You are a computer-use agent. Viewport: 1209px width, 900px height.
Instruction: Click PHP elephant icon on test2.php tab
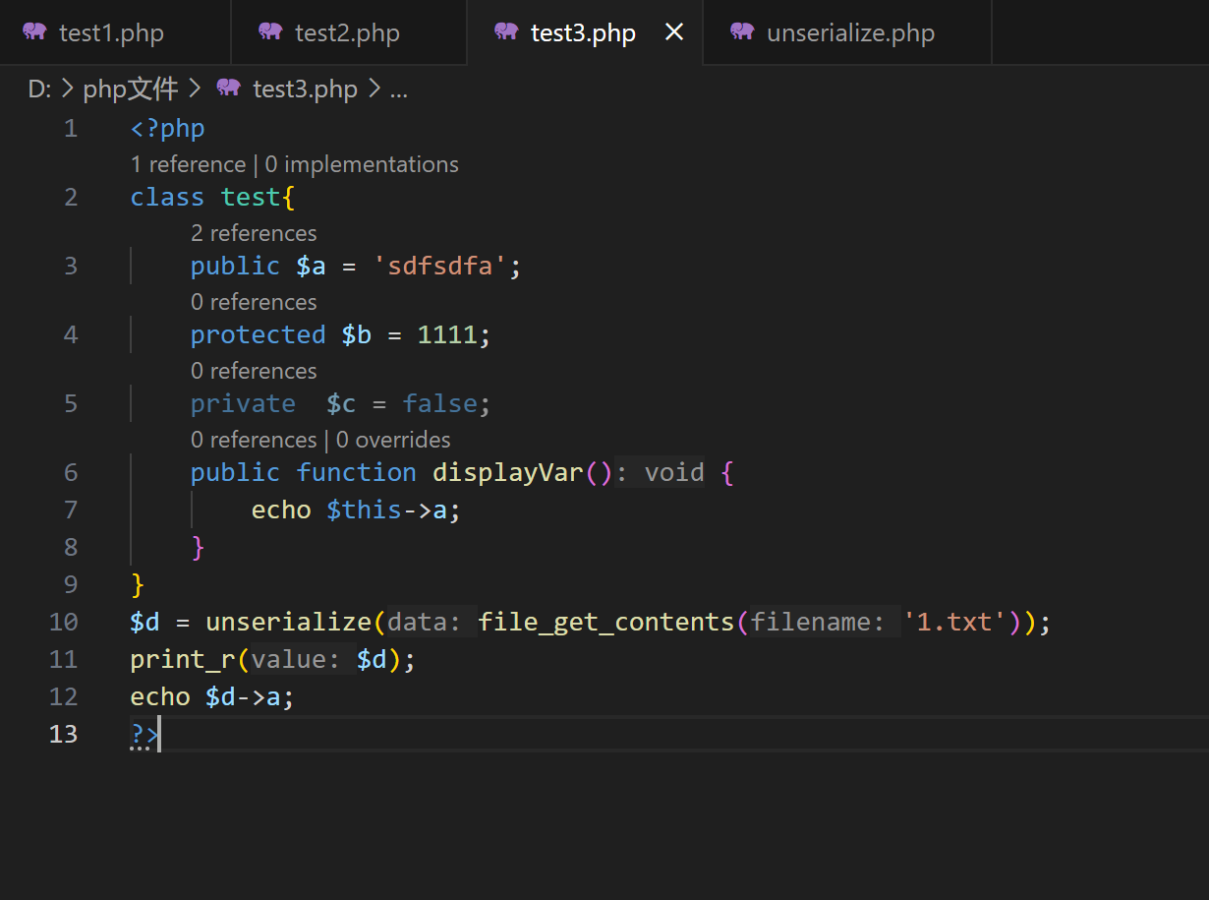(x=270, y=31)
